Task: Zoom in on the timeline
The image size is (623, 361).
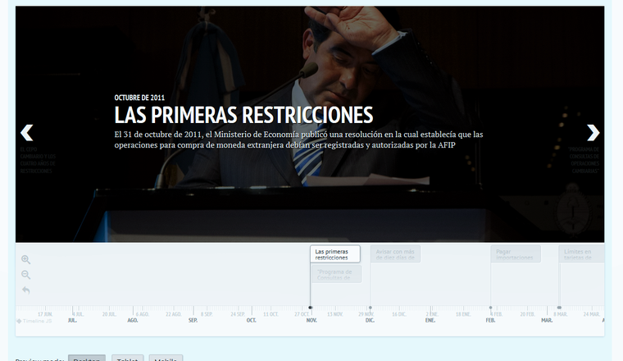Action: point(26,259)
